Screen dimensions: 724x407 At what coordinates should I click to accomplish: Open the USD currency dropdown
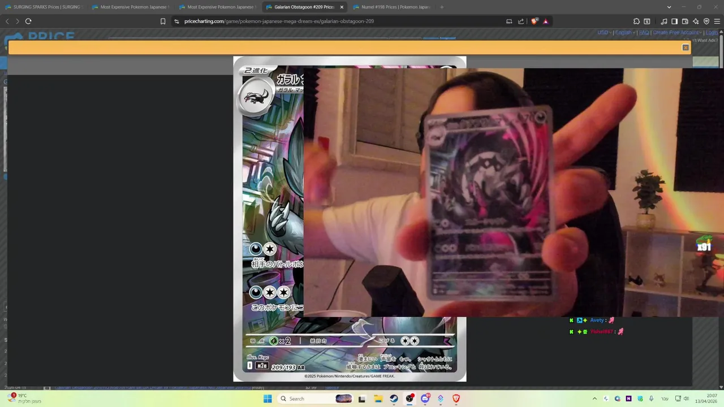tap(605, 33)
